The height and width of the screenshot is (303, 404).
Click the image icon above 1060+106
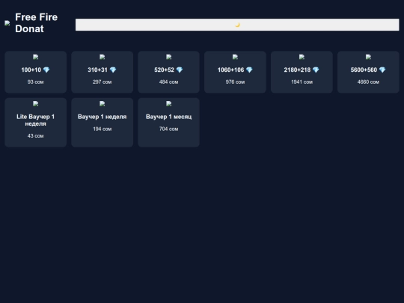(x=235, y=57)
